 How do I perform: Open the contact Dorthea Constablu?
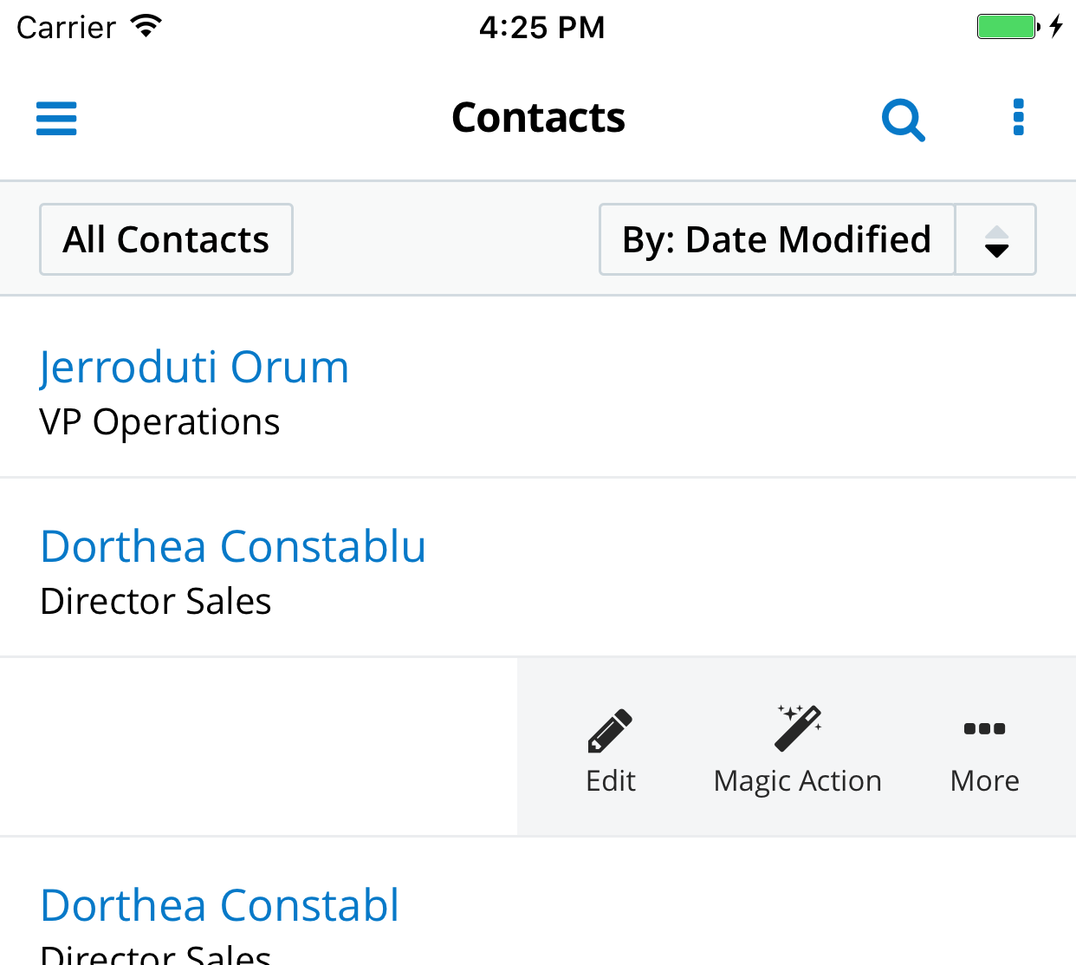click(232, 546)
